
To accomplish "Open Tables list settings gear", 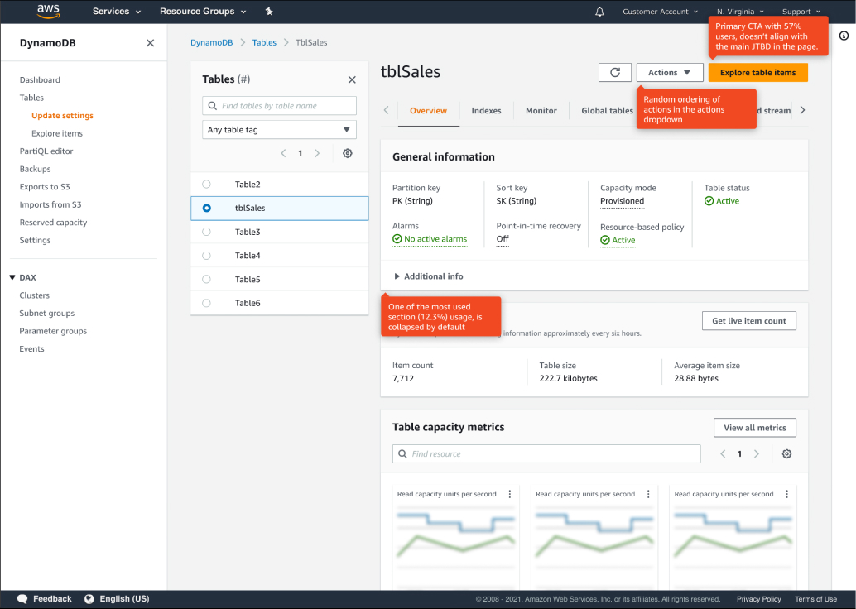I will click(x=348, y=153).
